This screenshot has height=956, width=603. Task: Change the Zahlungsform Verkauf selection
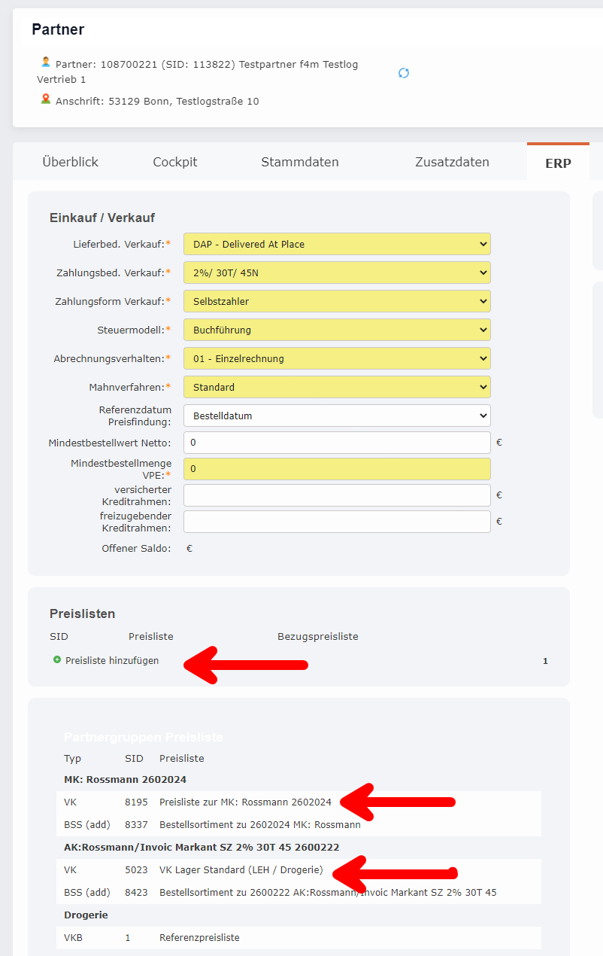[336, 301]
